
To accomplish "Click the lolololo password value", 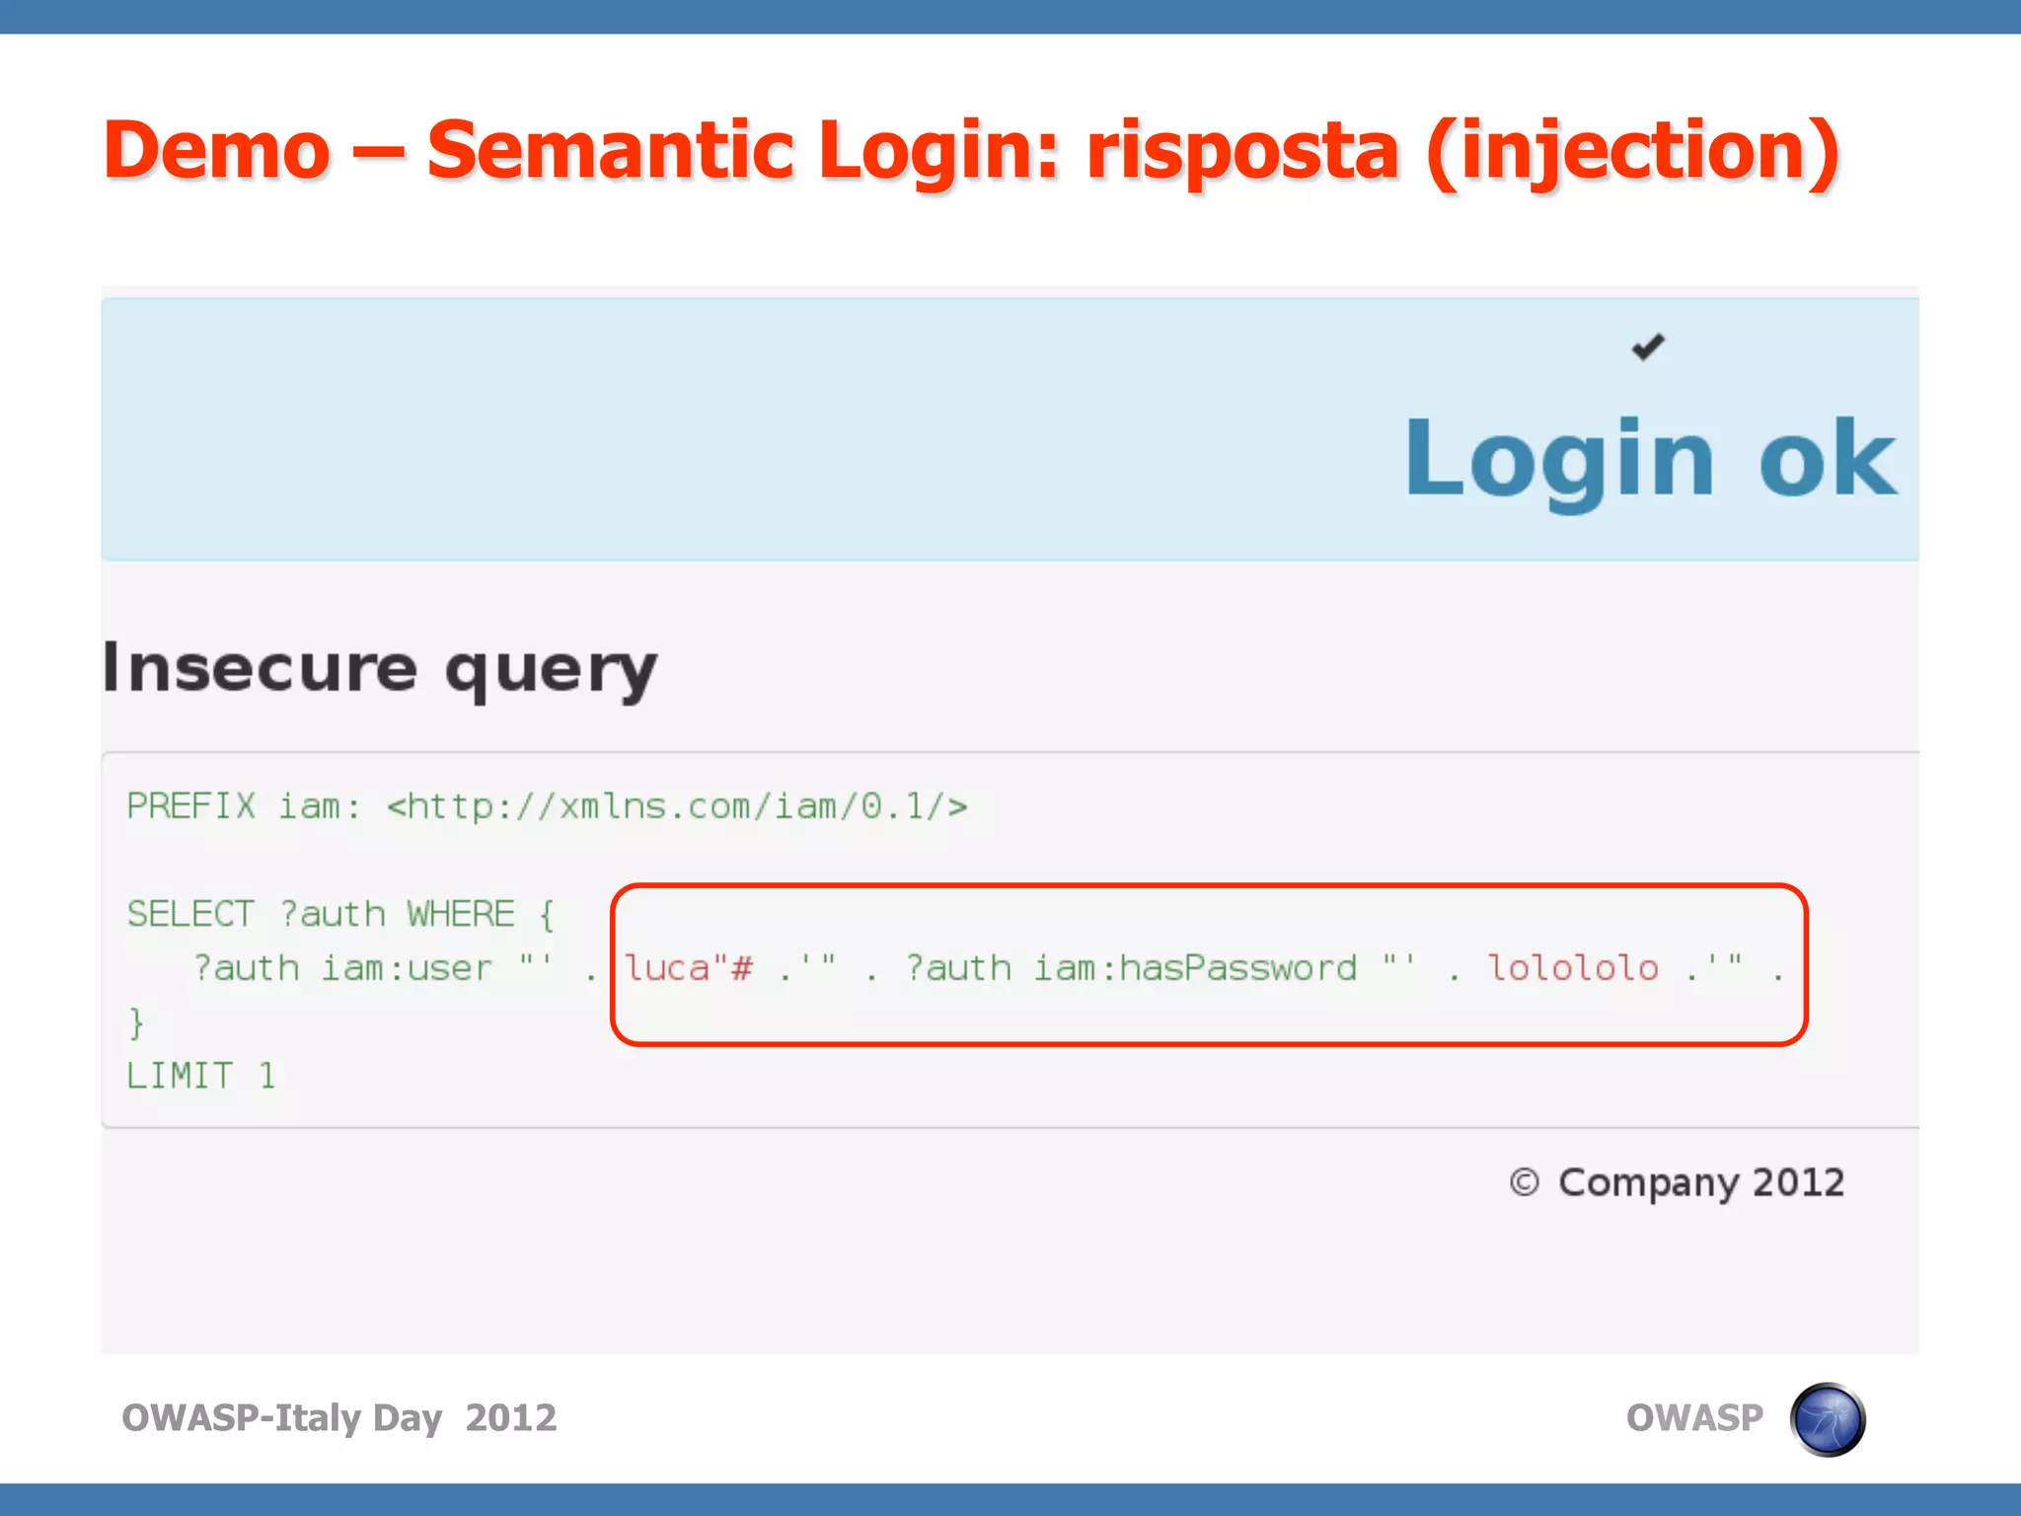I will point(1573,968).
